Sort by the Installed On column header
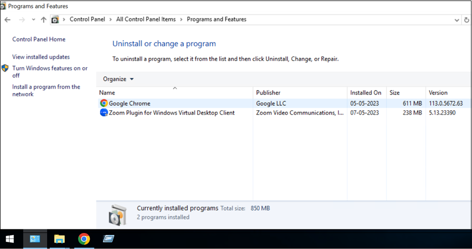472x249 pixels. tap(367, 93)
